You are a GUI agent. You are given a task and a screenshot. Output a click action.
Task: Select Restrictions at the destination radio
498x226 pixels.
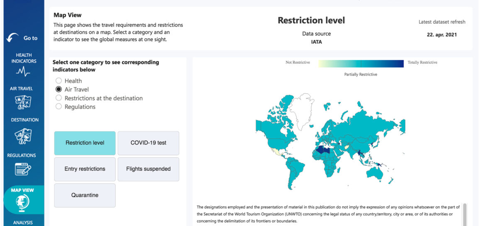(x=59, y=98)
